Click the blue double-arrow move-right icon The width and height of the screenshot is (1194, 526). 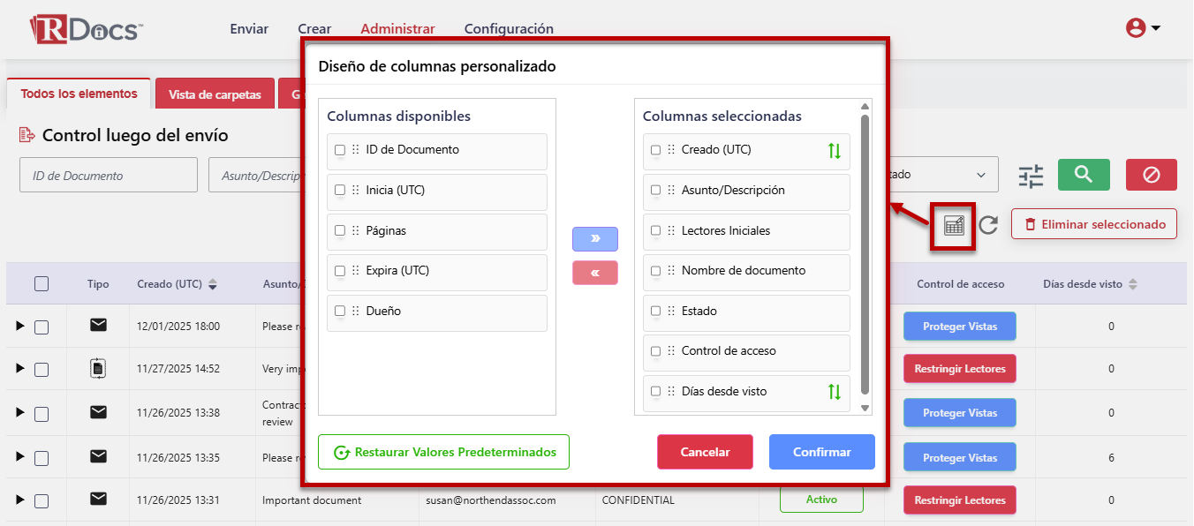pyautogui.click(x=594, y=239)
